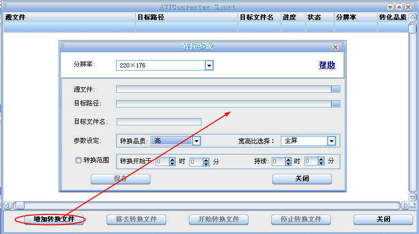Image resolution: width=419 pixels, height=234 pixels.
Task: Select the 分辨率 column header
Action: tap(356, 17)
